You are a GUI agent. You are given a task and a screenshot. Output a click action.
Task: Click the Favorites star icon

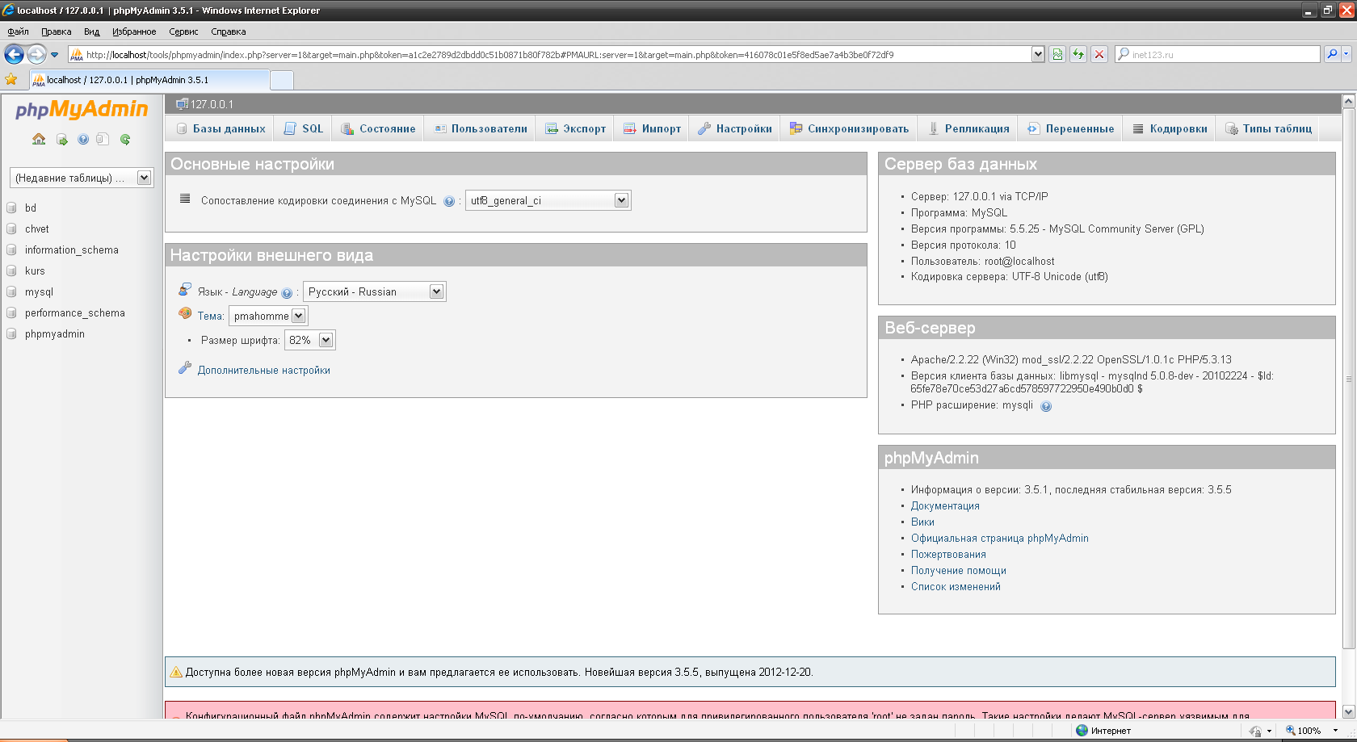[x=11, y=79]
